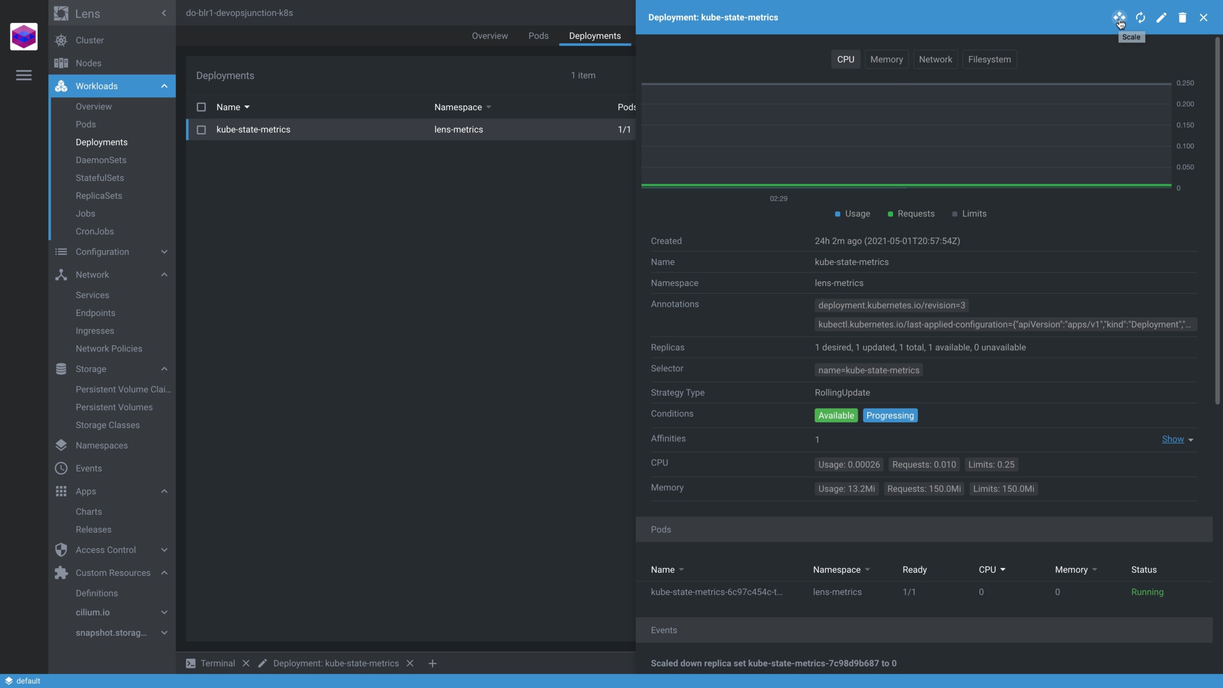This screenshot has height=688, width=1223.
Task: Click the Delete trash icon
Action: 1182,17
